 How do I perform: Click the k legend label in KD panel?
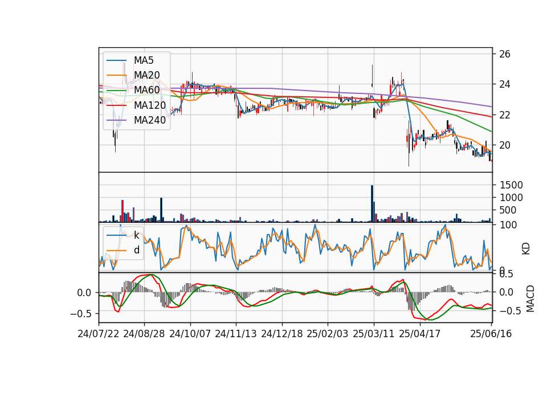(137, 235)
